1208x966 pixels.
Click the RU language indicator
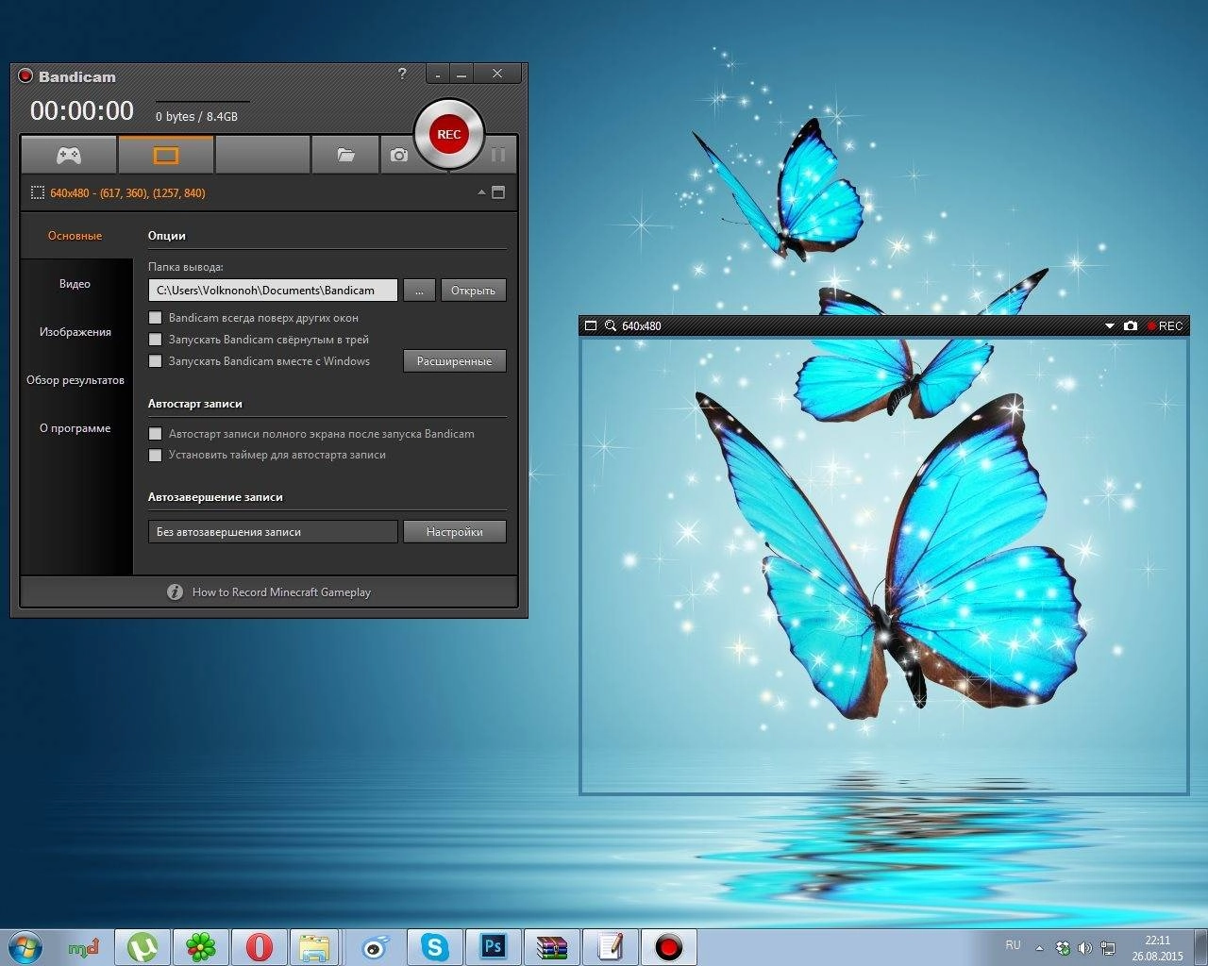1013,945
